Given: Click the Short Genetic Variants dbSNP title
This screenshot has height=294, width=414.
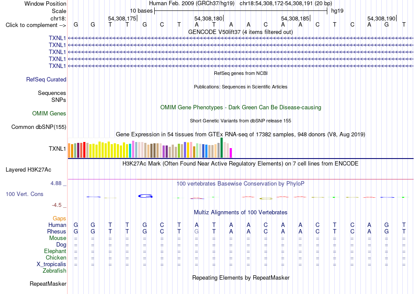Looking at the screenshot, I should 241,121.
